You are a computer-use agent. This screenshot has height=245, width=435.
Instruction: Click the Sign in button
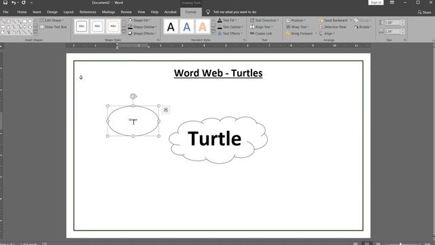click(x=376, y=3)
